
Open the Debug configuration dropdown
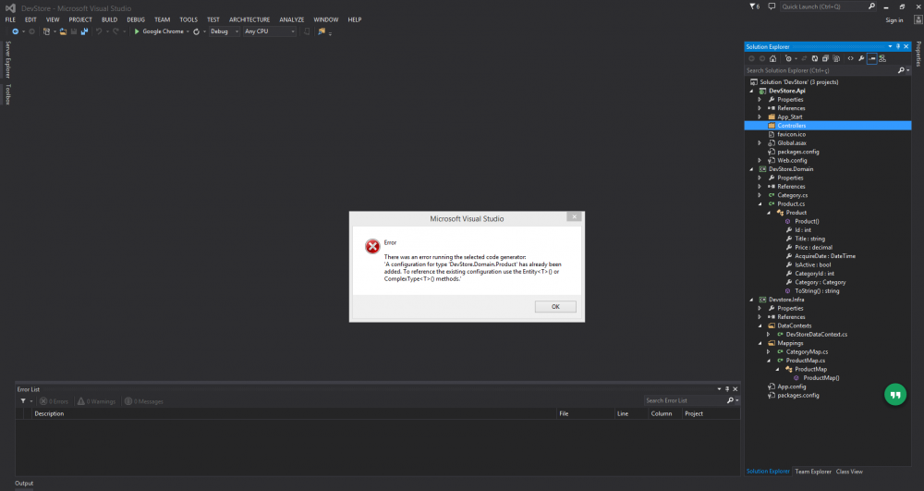coord(223,31)
